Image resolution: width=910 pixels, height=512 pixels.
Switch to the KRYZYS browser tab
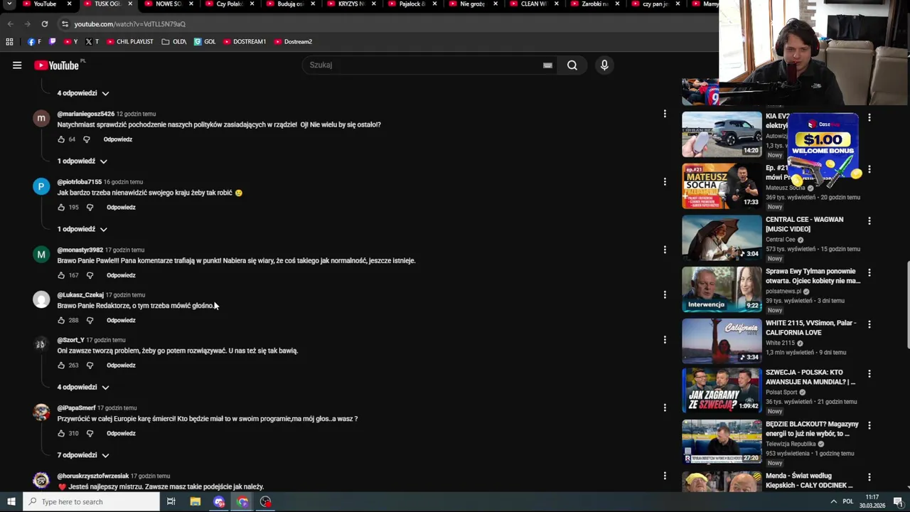352,4
